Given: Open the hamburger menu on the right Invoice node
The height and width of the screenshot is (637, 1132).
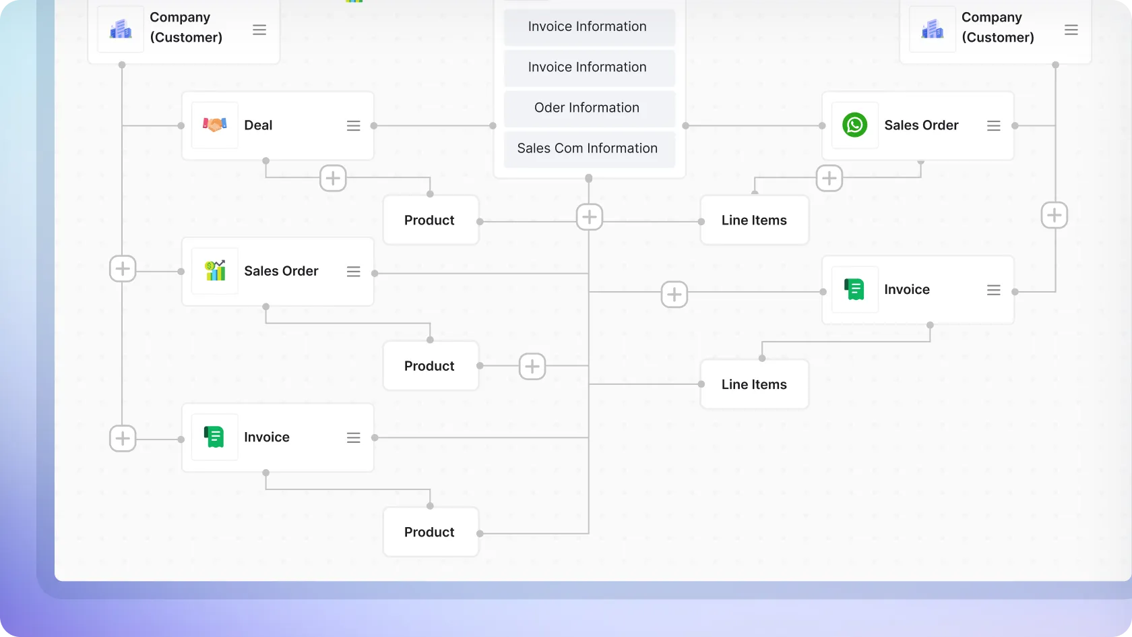Looking at the screenshot, I should pyautogui.click(x=993, y=291).
